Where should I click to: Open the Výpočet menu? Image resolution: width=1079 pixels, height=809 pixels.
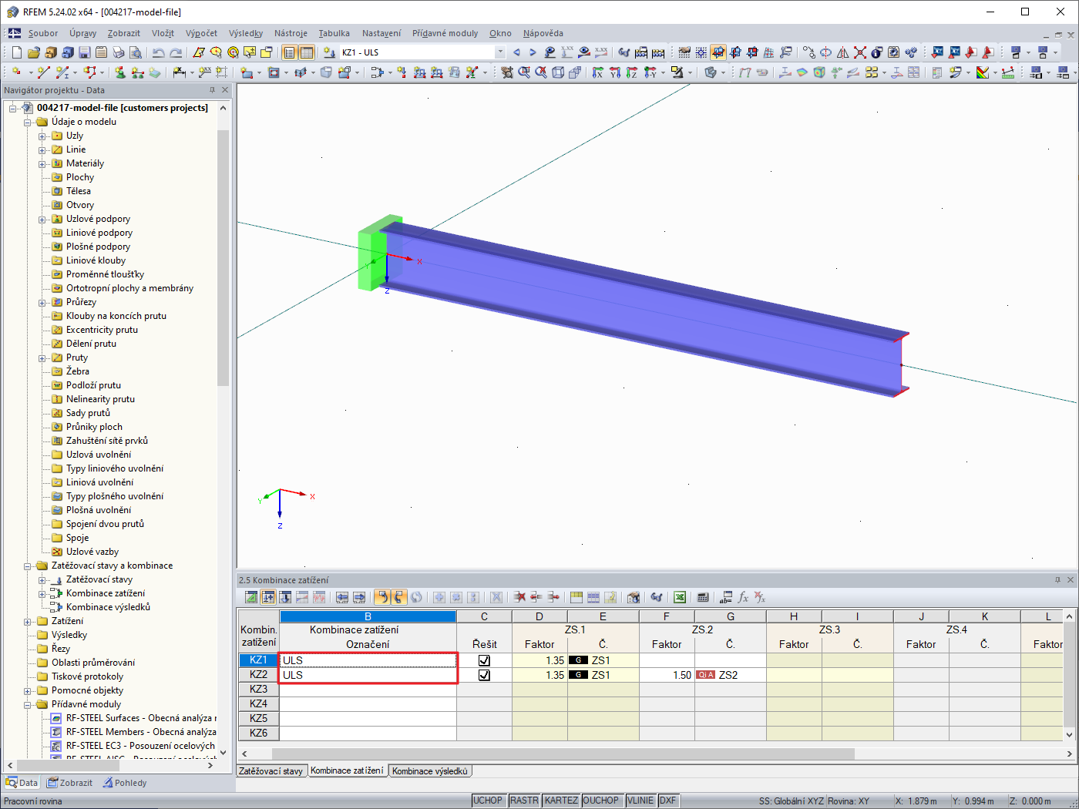pos(201,33)
